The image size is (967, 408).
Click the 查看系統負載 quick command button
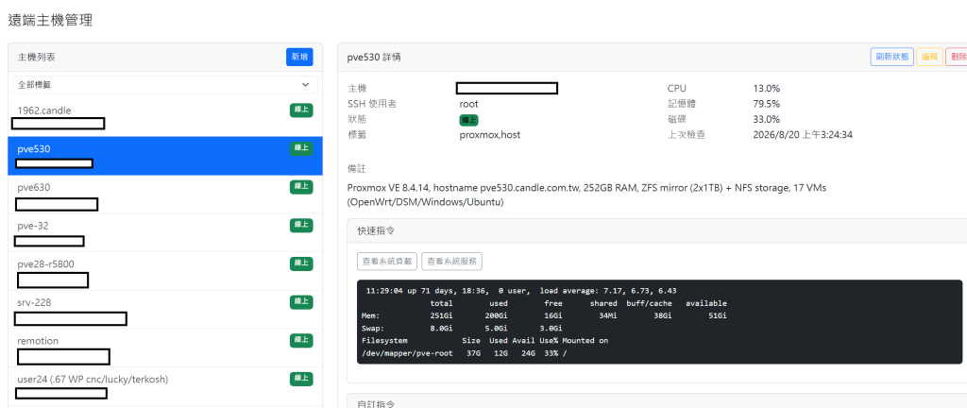[x=387, y=261]
